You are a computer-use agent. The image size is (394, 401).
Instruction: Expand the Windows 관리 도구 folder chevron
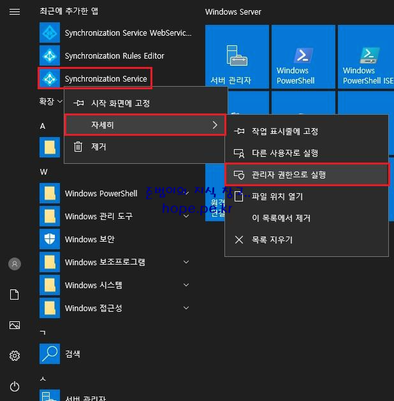(x=186, y=216)
